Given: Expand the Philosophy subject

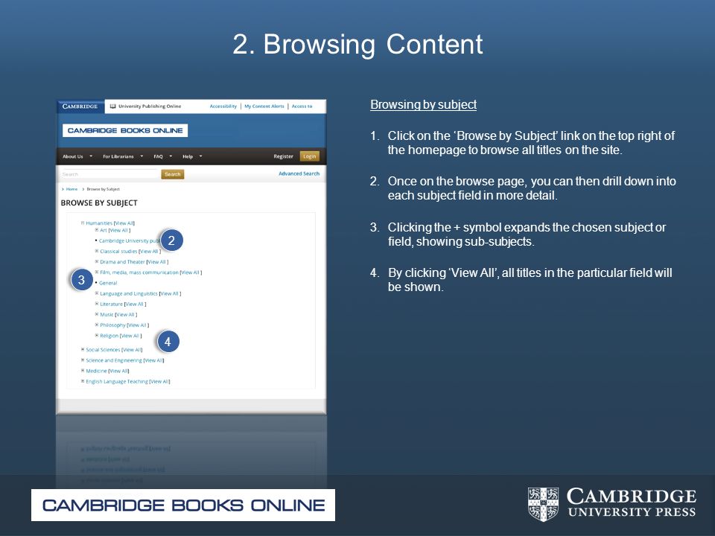Looking at the screenshot, I should point(97,325).
